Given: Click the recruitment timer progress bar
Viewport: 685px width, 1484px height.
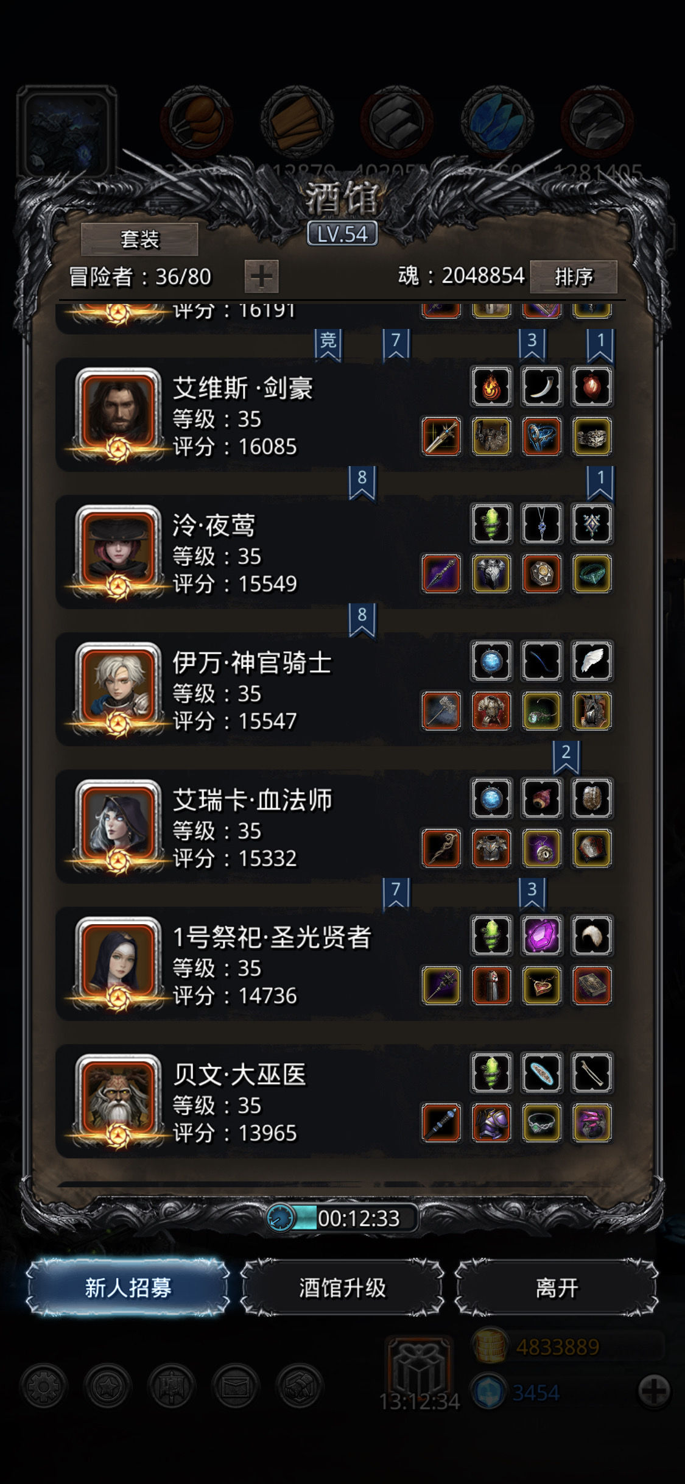Looking at the screenshot, I should pos(342,1218).
